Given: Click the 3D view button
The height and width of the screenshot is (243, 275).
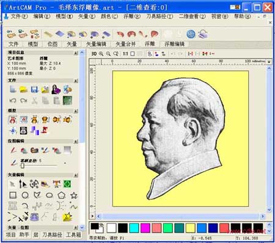Looking at the screenshot, I should coord(94,54).
